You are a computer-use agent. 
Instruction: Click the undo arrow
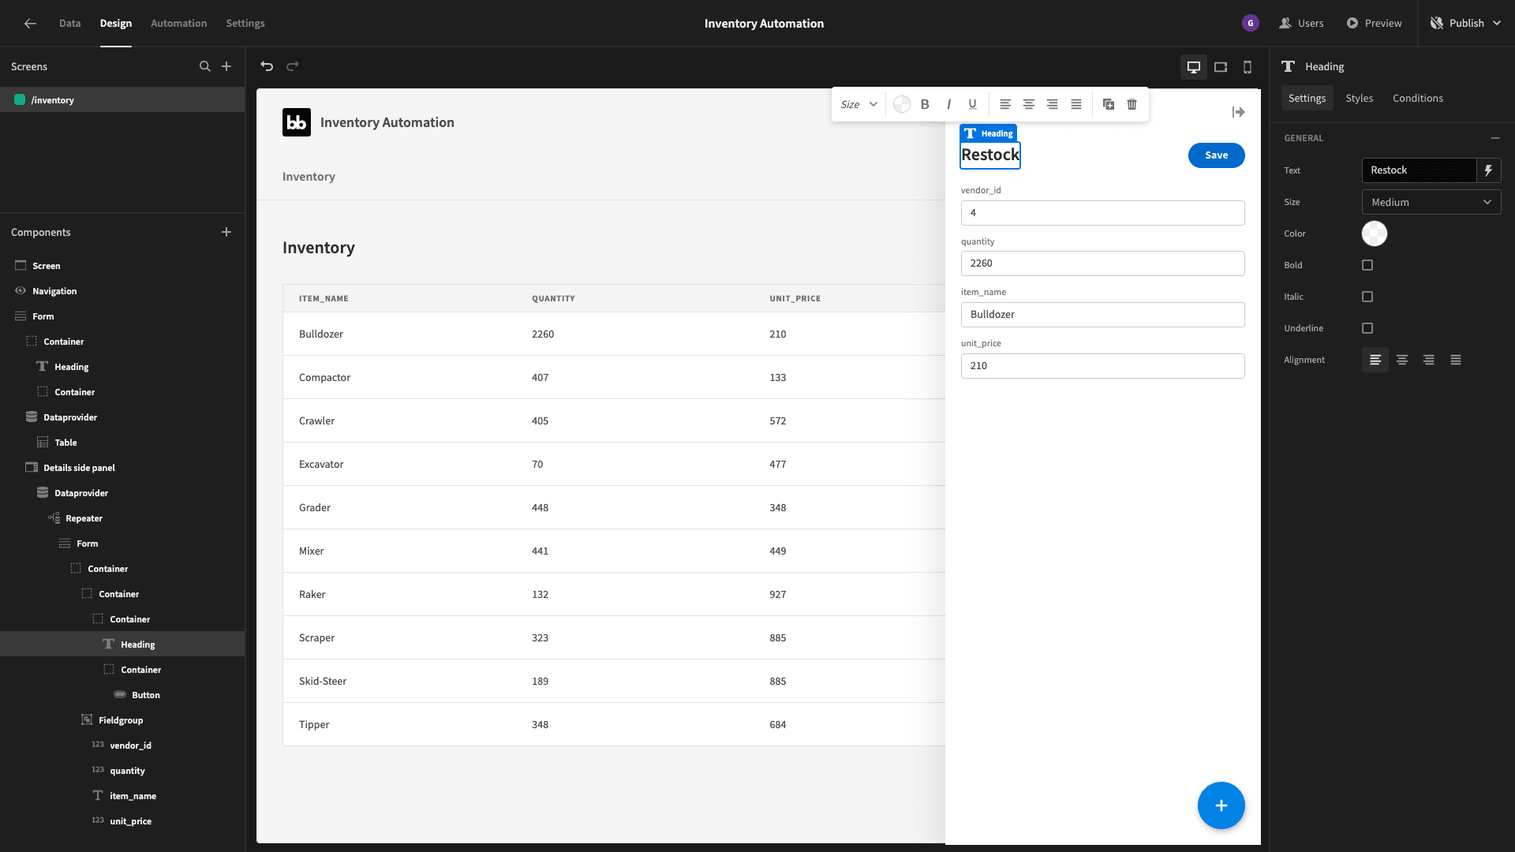pos(267,66)
